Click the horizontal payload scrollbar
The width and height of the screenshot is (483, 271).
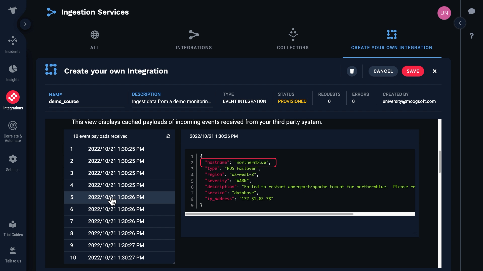coord(269,214)
